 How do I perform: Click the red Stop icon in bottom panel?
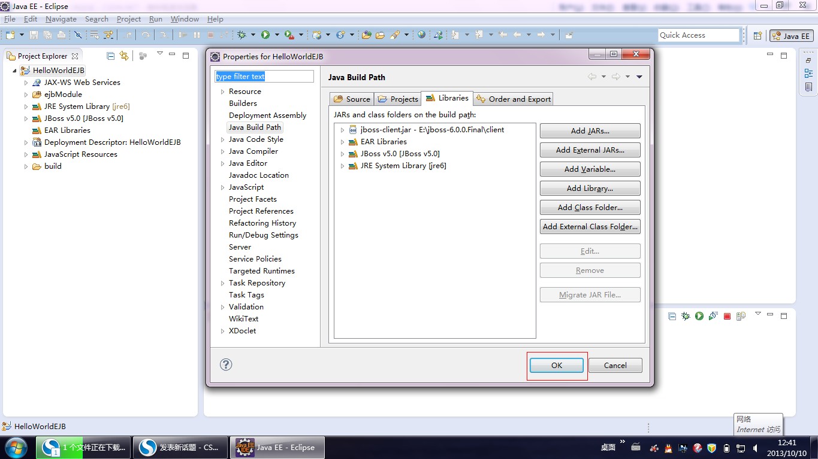click(x=727, y=316)
